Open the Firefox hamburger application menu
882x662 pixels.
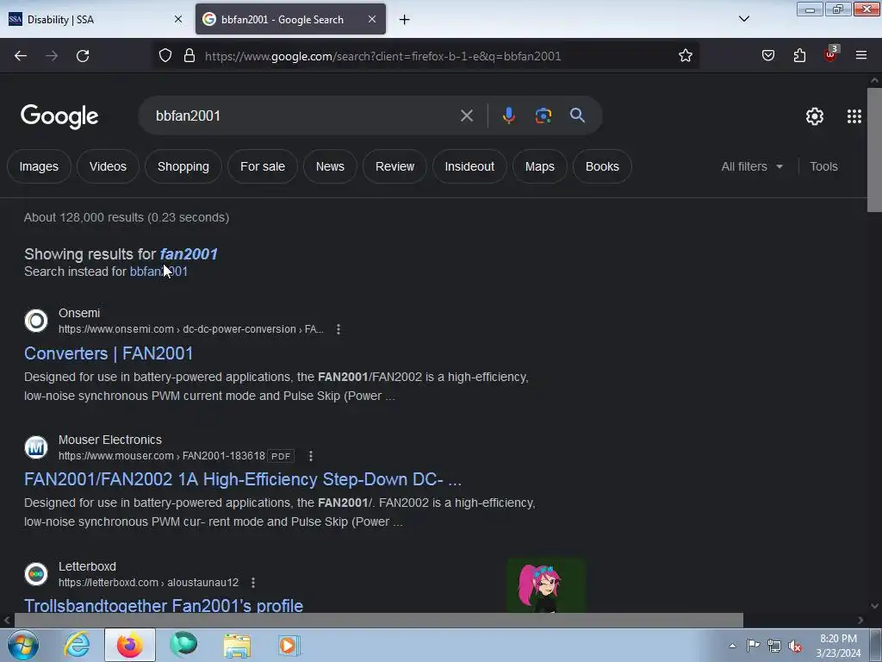point(861,56)
